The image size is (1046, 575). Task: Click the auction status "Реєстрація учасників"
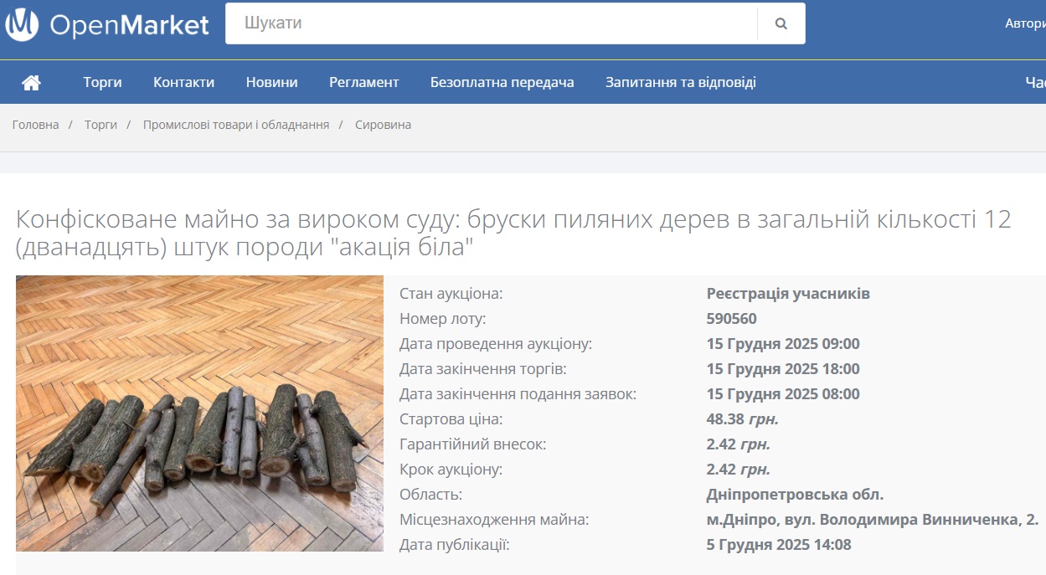[787, 294]
